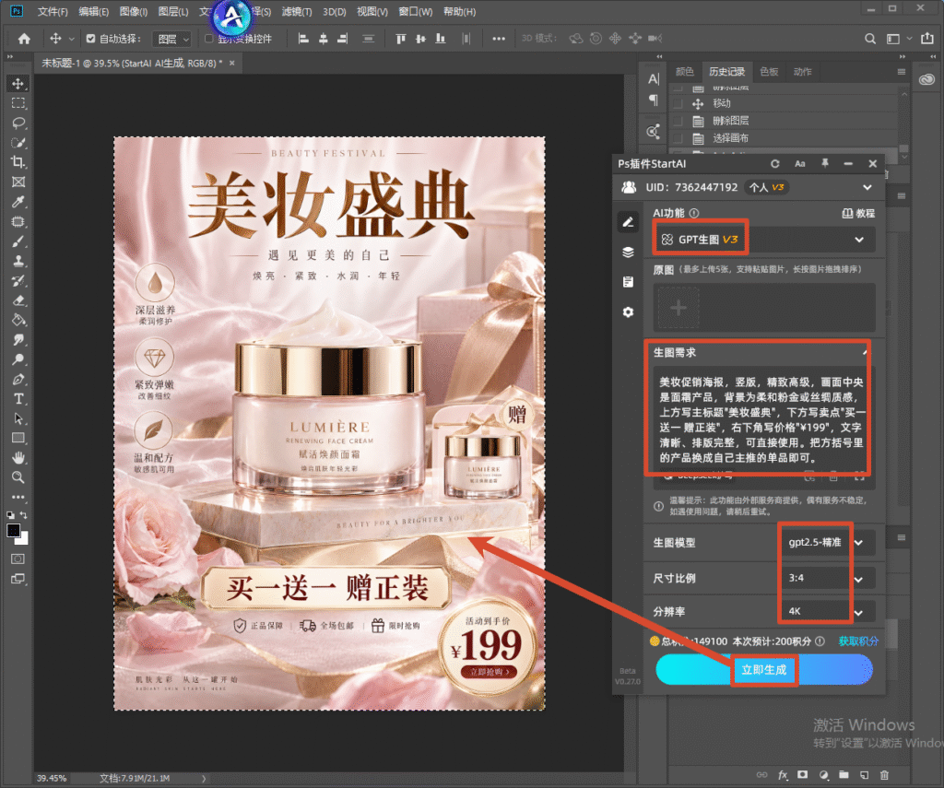Expand the UID account chevron
944x788 pixels.
coord(867,187)
